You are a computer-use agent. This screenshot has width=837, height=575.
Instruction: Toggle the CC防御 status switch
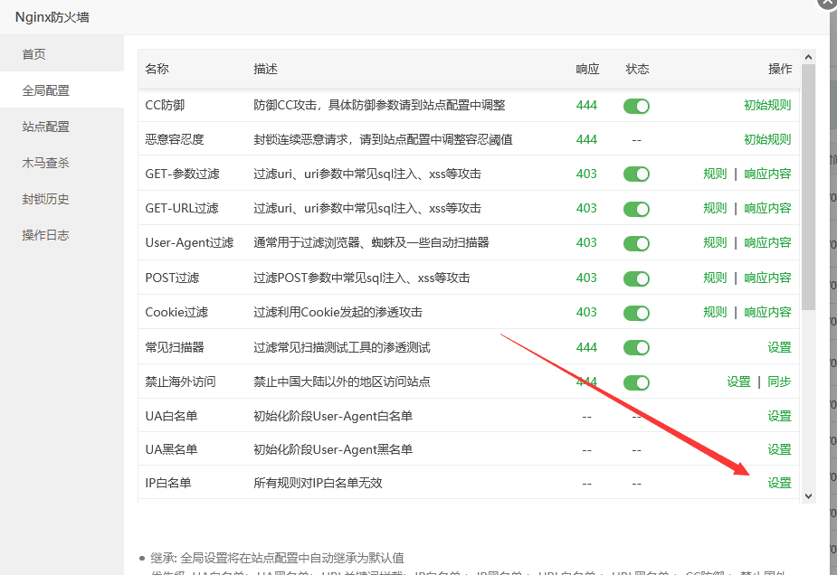click(x=636, y=106)
